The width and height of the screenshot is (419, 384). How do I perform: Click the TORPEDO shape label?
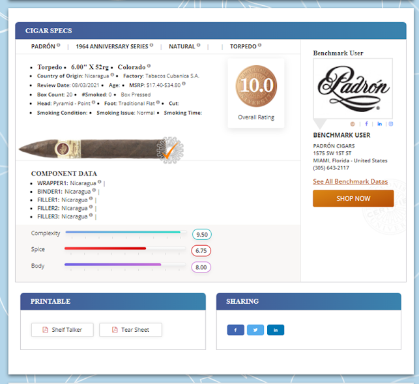point(243,46)
